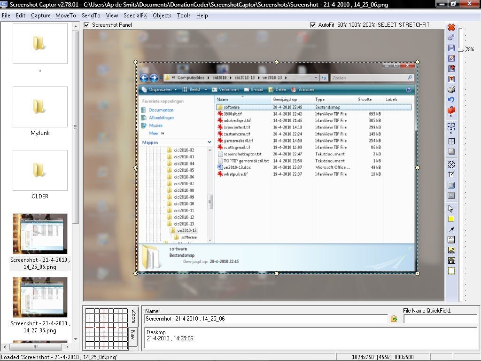Uncheck the AutoFit checkbox

tap(312, 25)
